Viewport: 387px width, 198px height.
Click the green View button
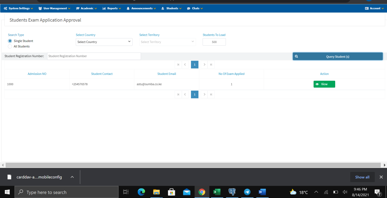click(x=324, y=84)
